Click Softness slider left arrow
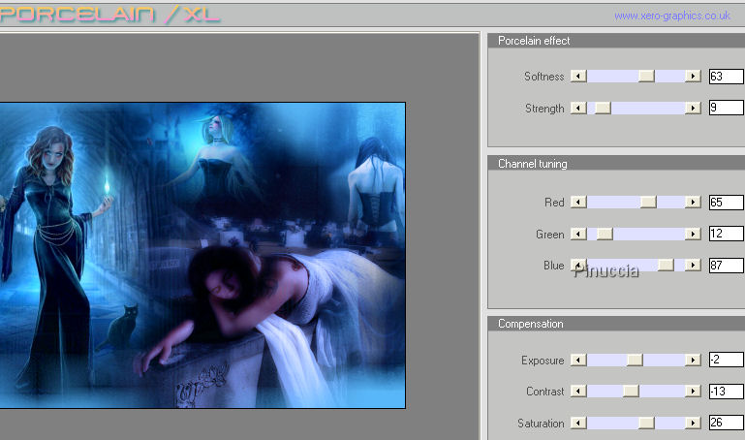The height and width of the screenshot is (440, 745). [578, 76]
